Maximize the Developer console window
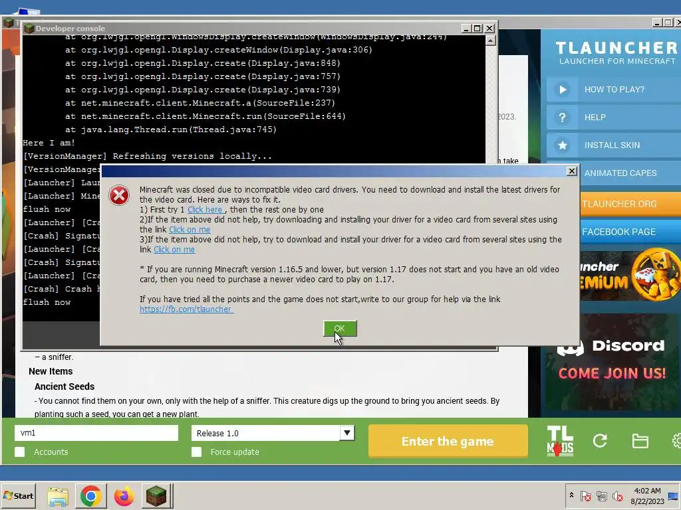 click(477, 28)
